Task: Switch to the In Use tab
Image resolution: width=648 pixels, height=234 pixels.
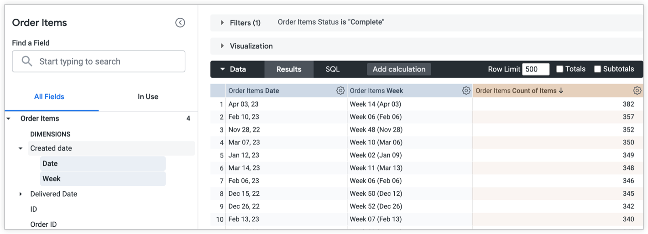Action: click(x=148, y=97)
